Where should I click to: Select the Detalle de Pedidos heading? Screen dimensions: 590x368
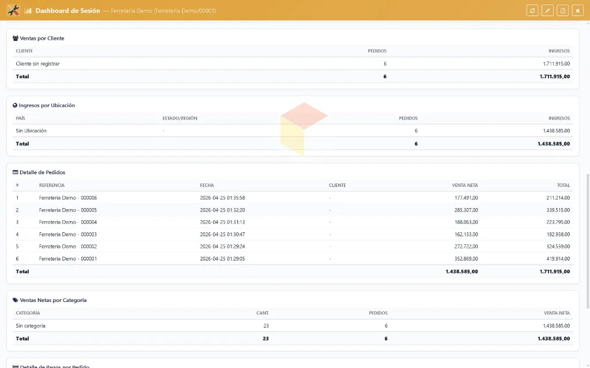[x=42, y=172]
